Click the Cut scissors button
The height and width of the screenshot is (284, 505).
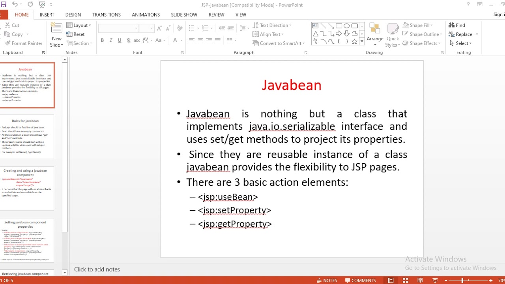(12, 25)
